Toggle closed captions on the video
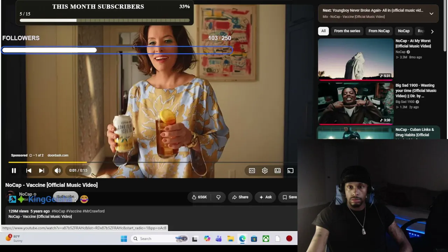Image resolution: width=448 pixels, height=252 pixels. (252, 170)
